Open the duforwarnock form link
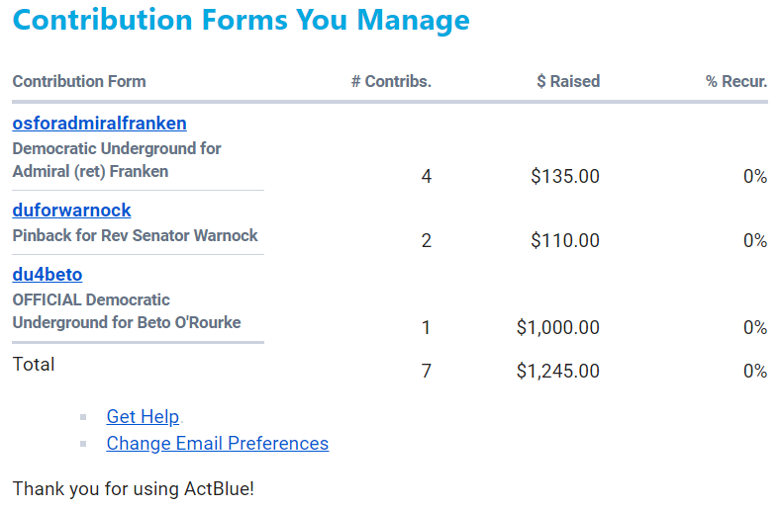The height and width of the screenshot is (509, 781). coord(71,211)
